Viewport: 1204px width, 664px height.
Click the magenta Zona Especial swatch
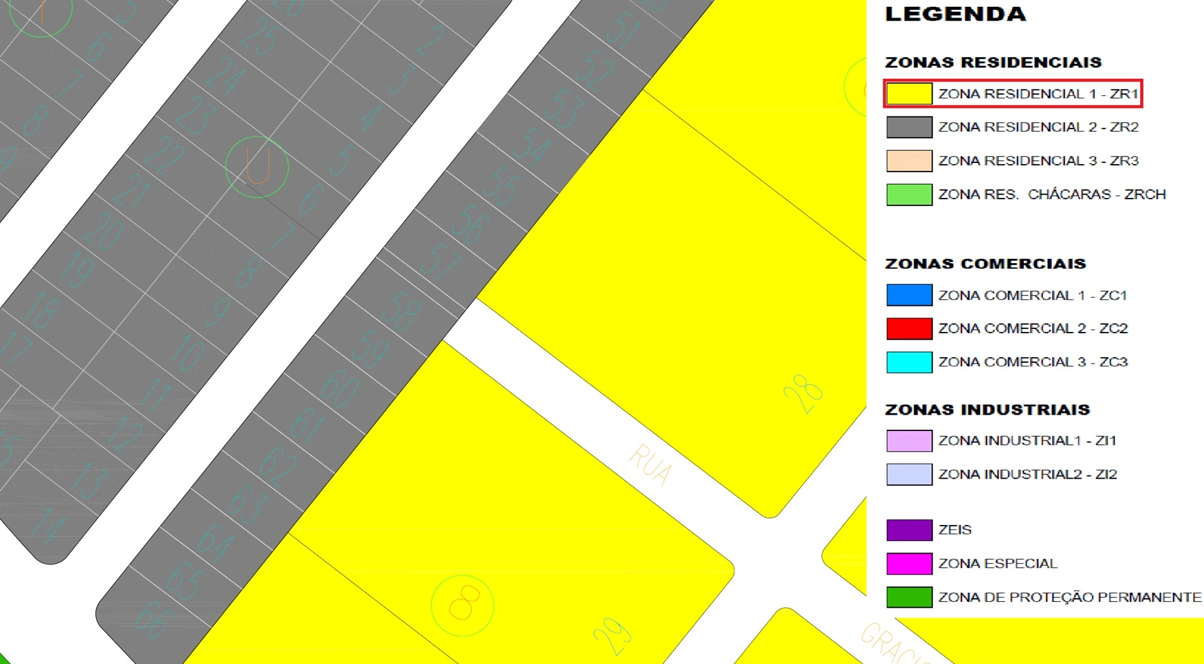coord(909,564)
